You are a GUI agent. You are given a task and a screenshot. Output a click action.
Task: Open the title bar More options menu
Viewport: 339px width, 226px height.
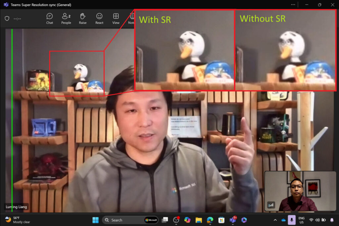tap(293, 5)
